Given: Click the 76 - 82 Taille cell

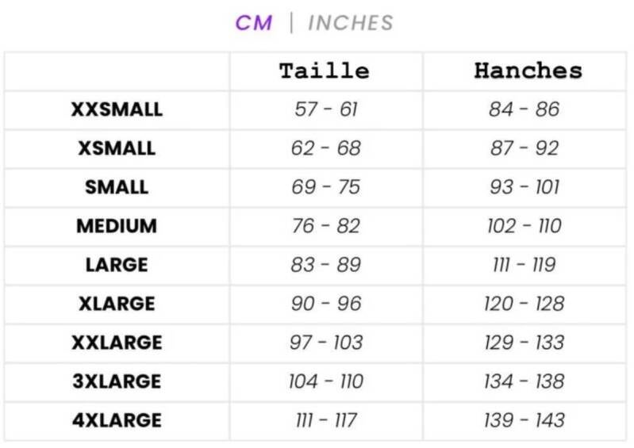Looking at the screenshot, I should (x=326, y=226).
